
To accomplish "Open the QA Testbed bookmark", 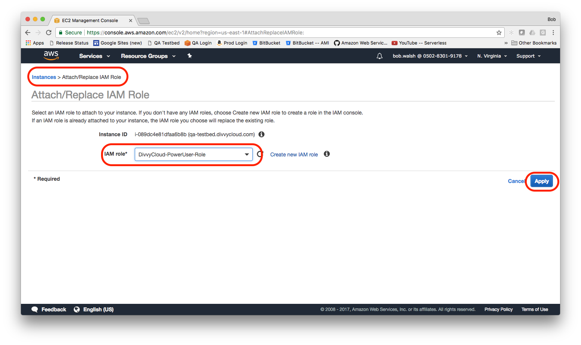I will click(164, 43).
